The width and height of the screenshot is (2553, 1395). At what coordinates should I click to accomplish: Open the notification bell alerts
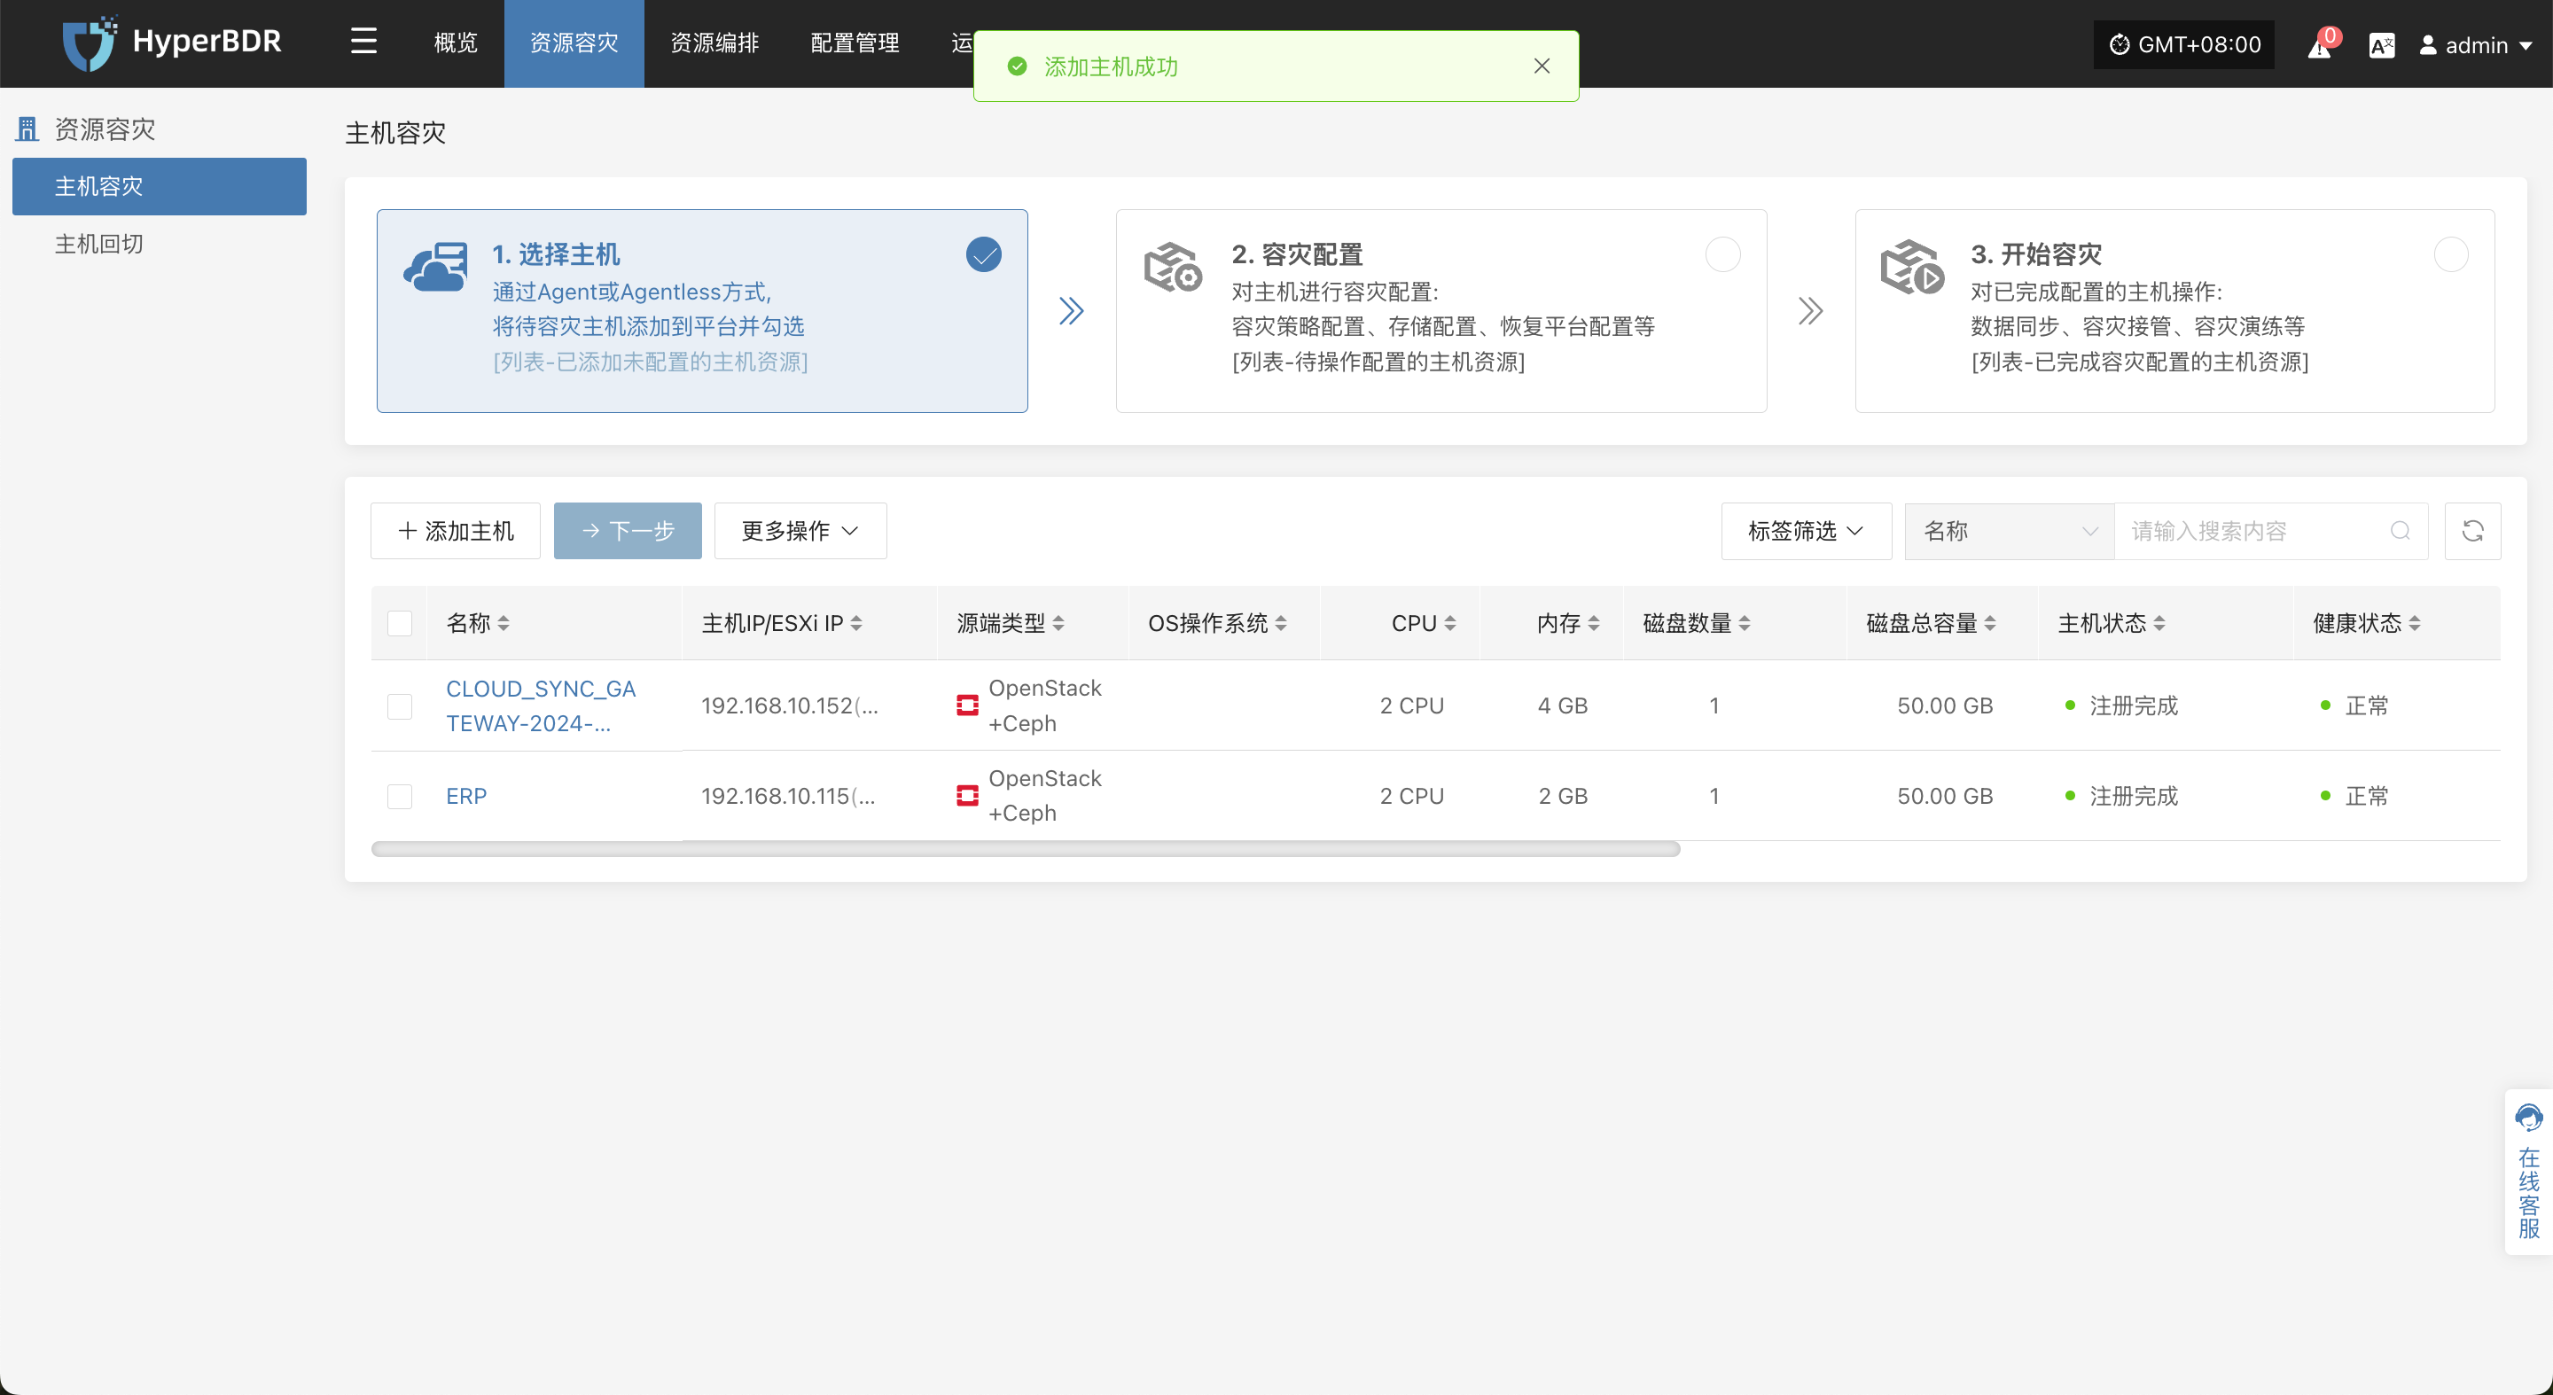coord(2320,44)
